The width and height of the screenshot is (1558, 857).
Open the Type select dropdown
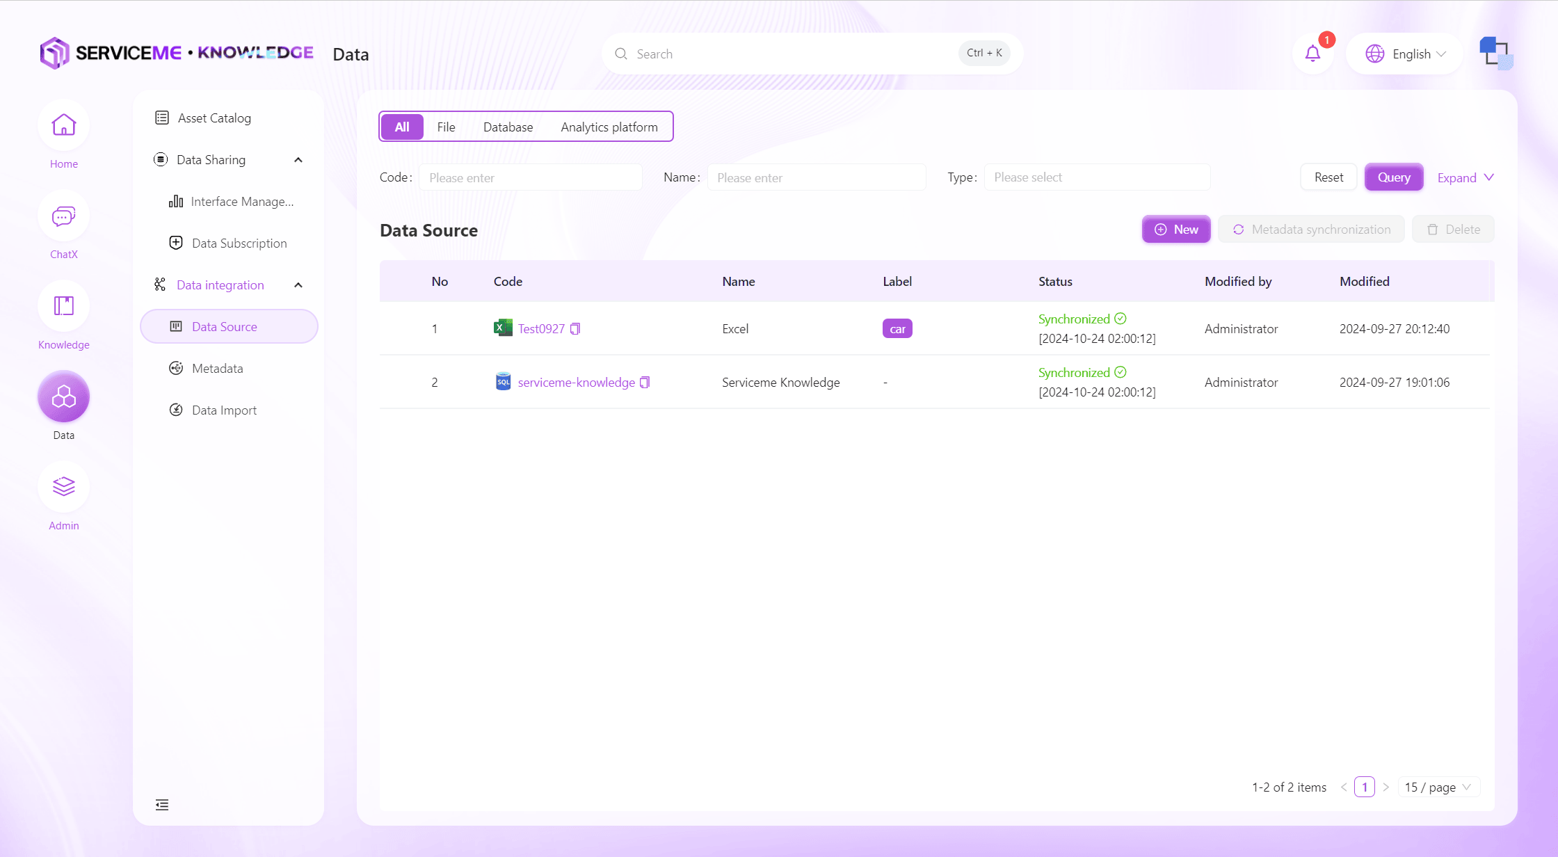1097,177
